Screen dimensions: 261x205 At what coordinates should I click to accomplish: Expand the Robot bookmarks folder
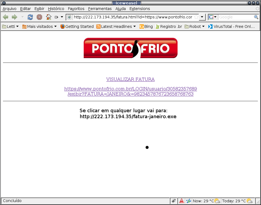(x=195, y=27)
